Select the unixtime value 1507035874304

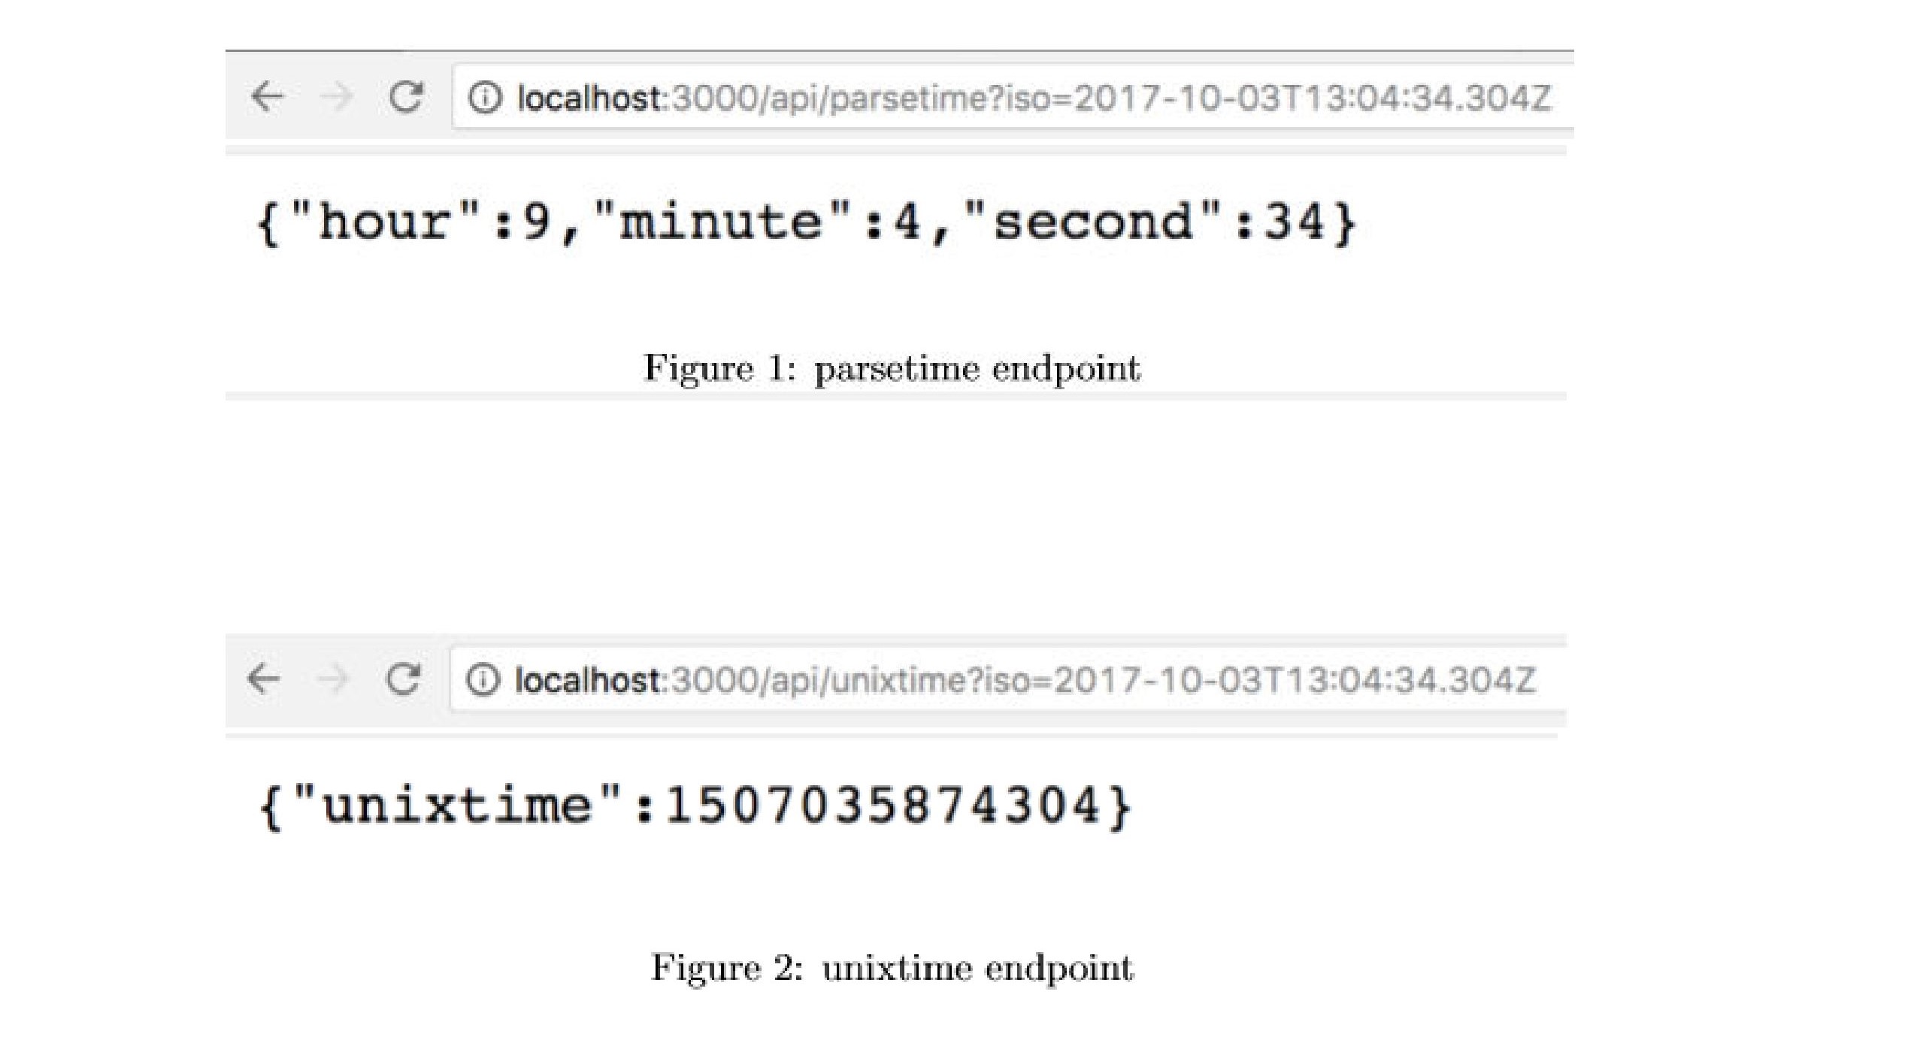(883, 805)
